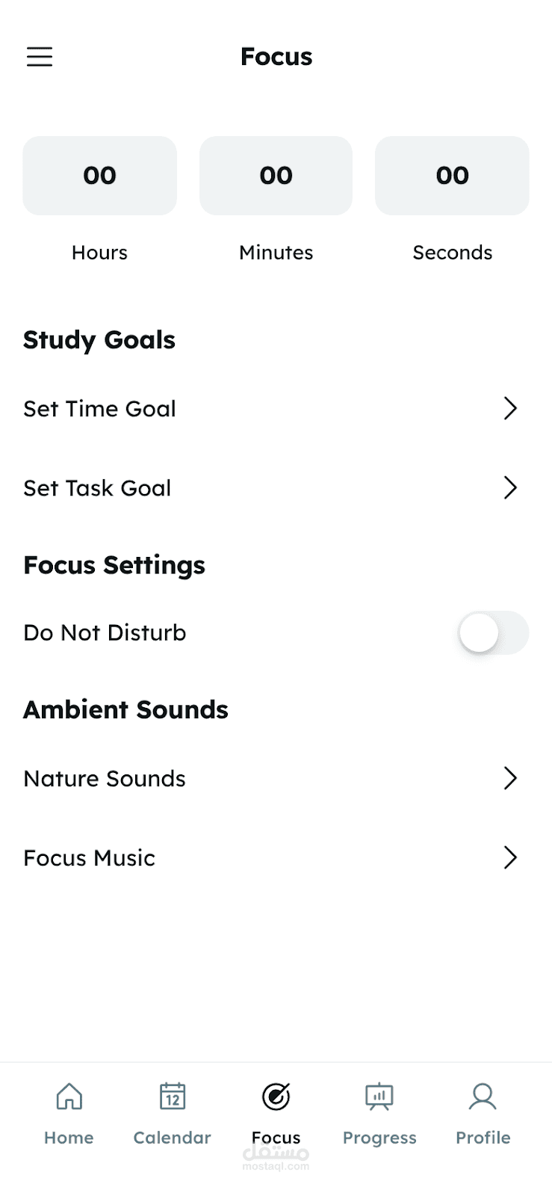Expand Set Task Goal chevron
This screenshot has width=552, height=1196.
510,487
